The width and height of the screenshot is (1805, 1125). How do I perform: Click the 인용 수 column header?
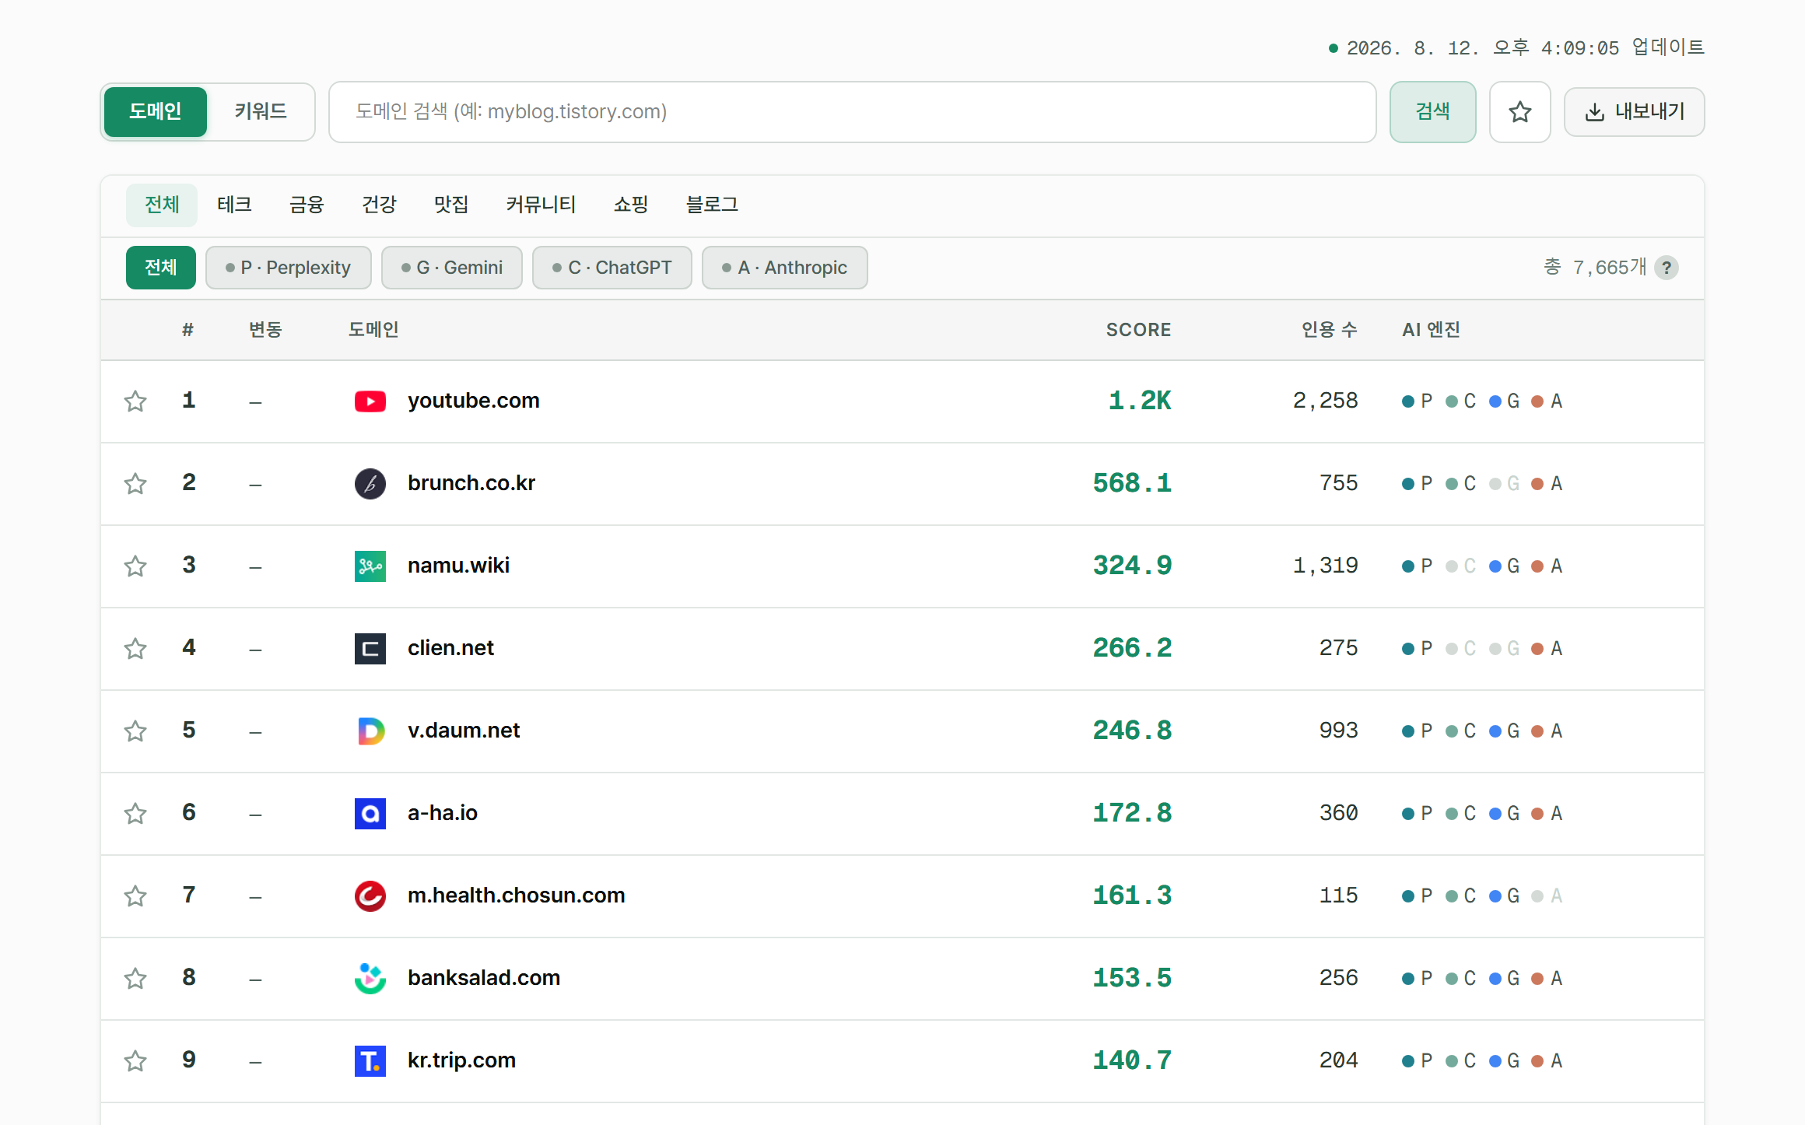pyautogui.click(x=1330, y=331)
